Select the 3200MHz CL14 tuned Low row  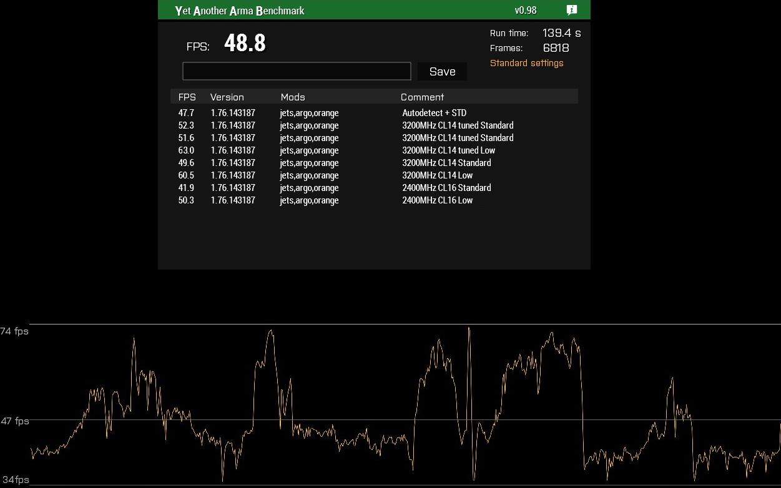pos(374,150)
